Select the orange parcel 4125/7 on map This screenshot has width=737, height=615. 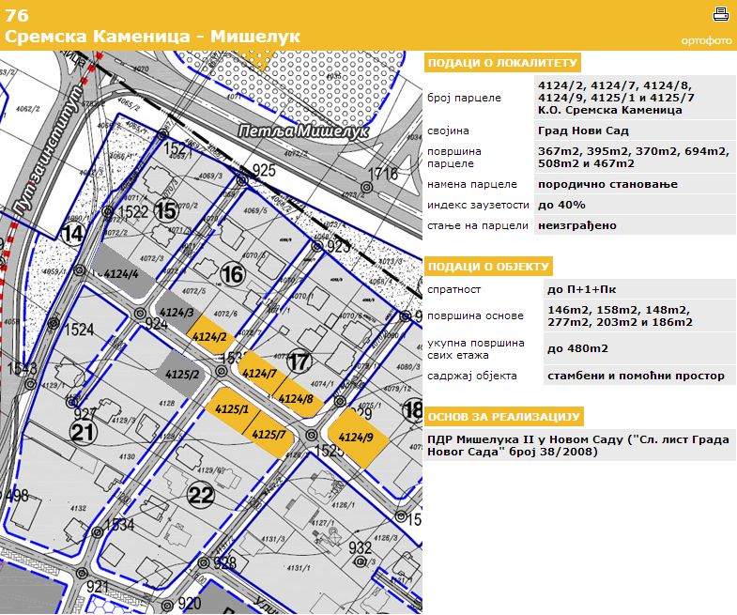pyautogui.click(x=269, y=434)
